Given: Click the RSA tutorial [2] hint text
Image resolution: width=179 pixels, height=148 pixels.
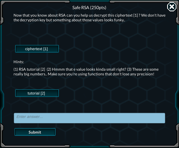Looking at the screenshot, I should (29, 69).
